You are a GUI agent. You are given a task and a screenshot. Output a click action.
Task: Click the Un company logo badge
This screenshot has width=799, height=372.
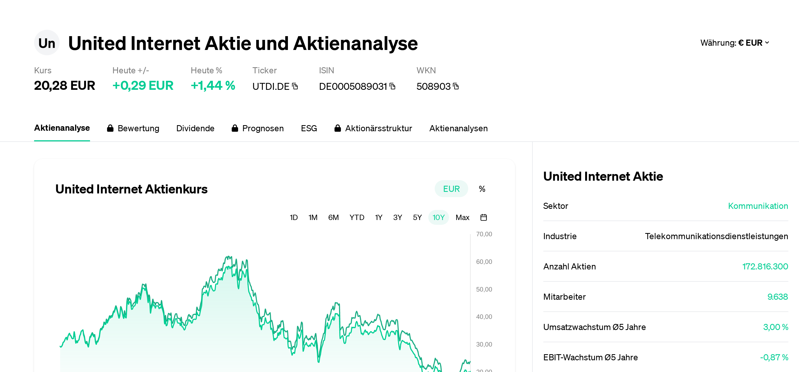click(x=47, y=43)
